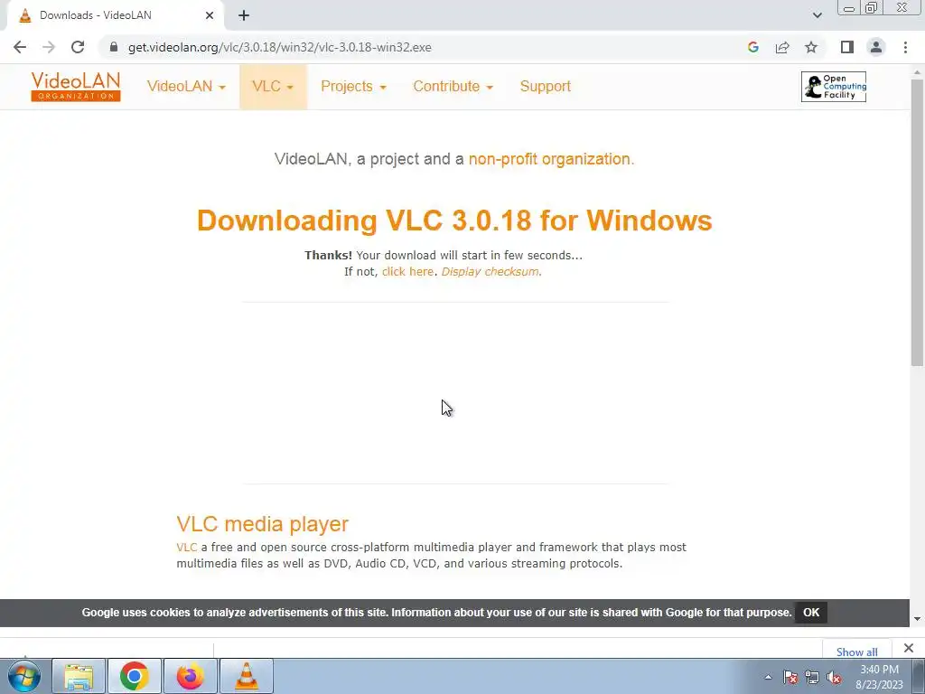Open the Support page
Screen dimensions: 925x694
(545, 86)
